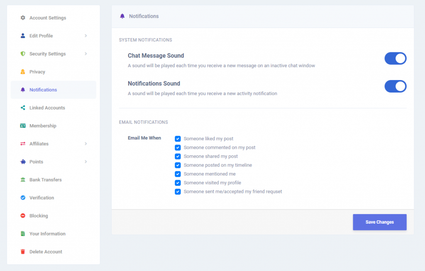The height and width of the screenshot is (271, 425).
Task: Click the Edit Profile person icon
Action: coord(23,36)
